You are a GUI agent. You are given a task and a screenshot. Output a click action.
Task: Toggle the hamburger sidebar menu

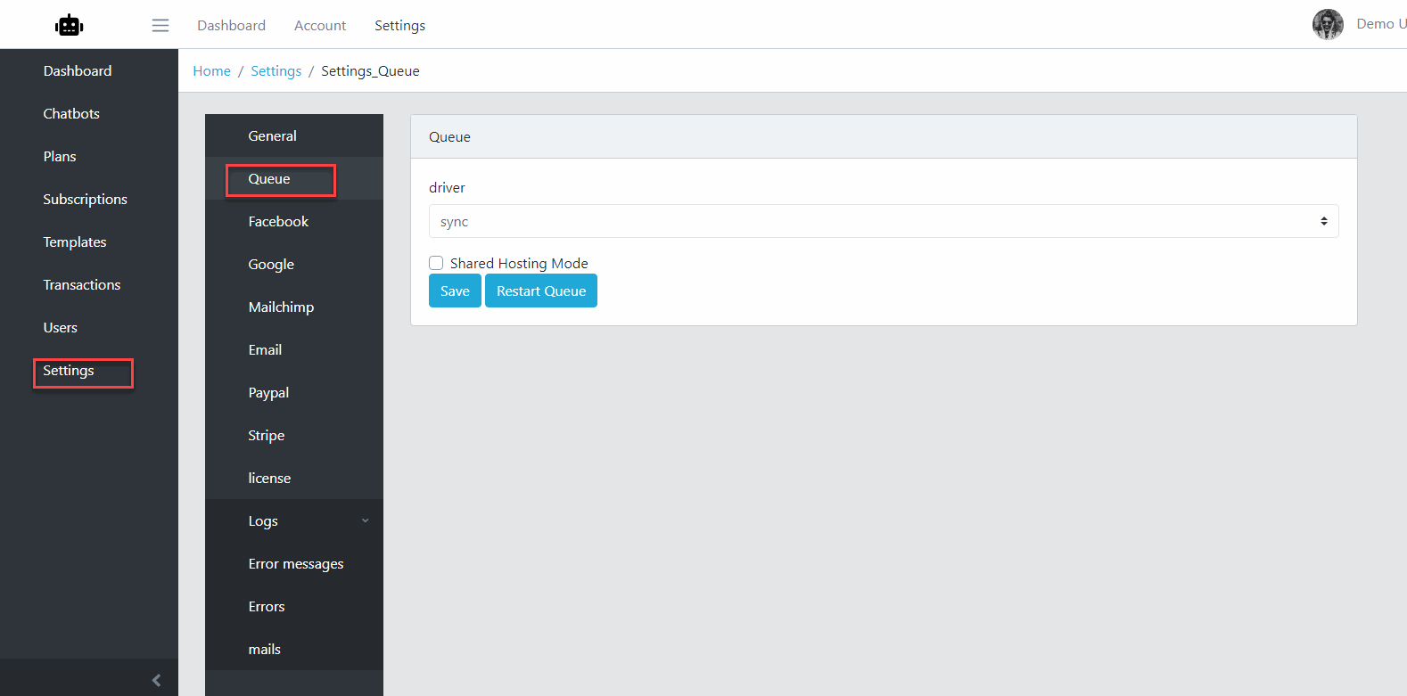[160, 26]
